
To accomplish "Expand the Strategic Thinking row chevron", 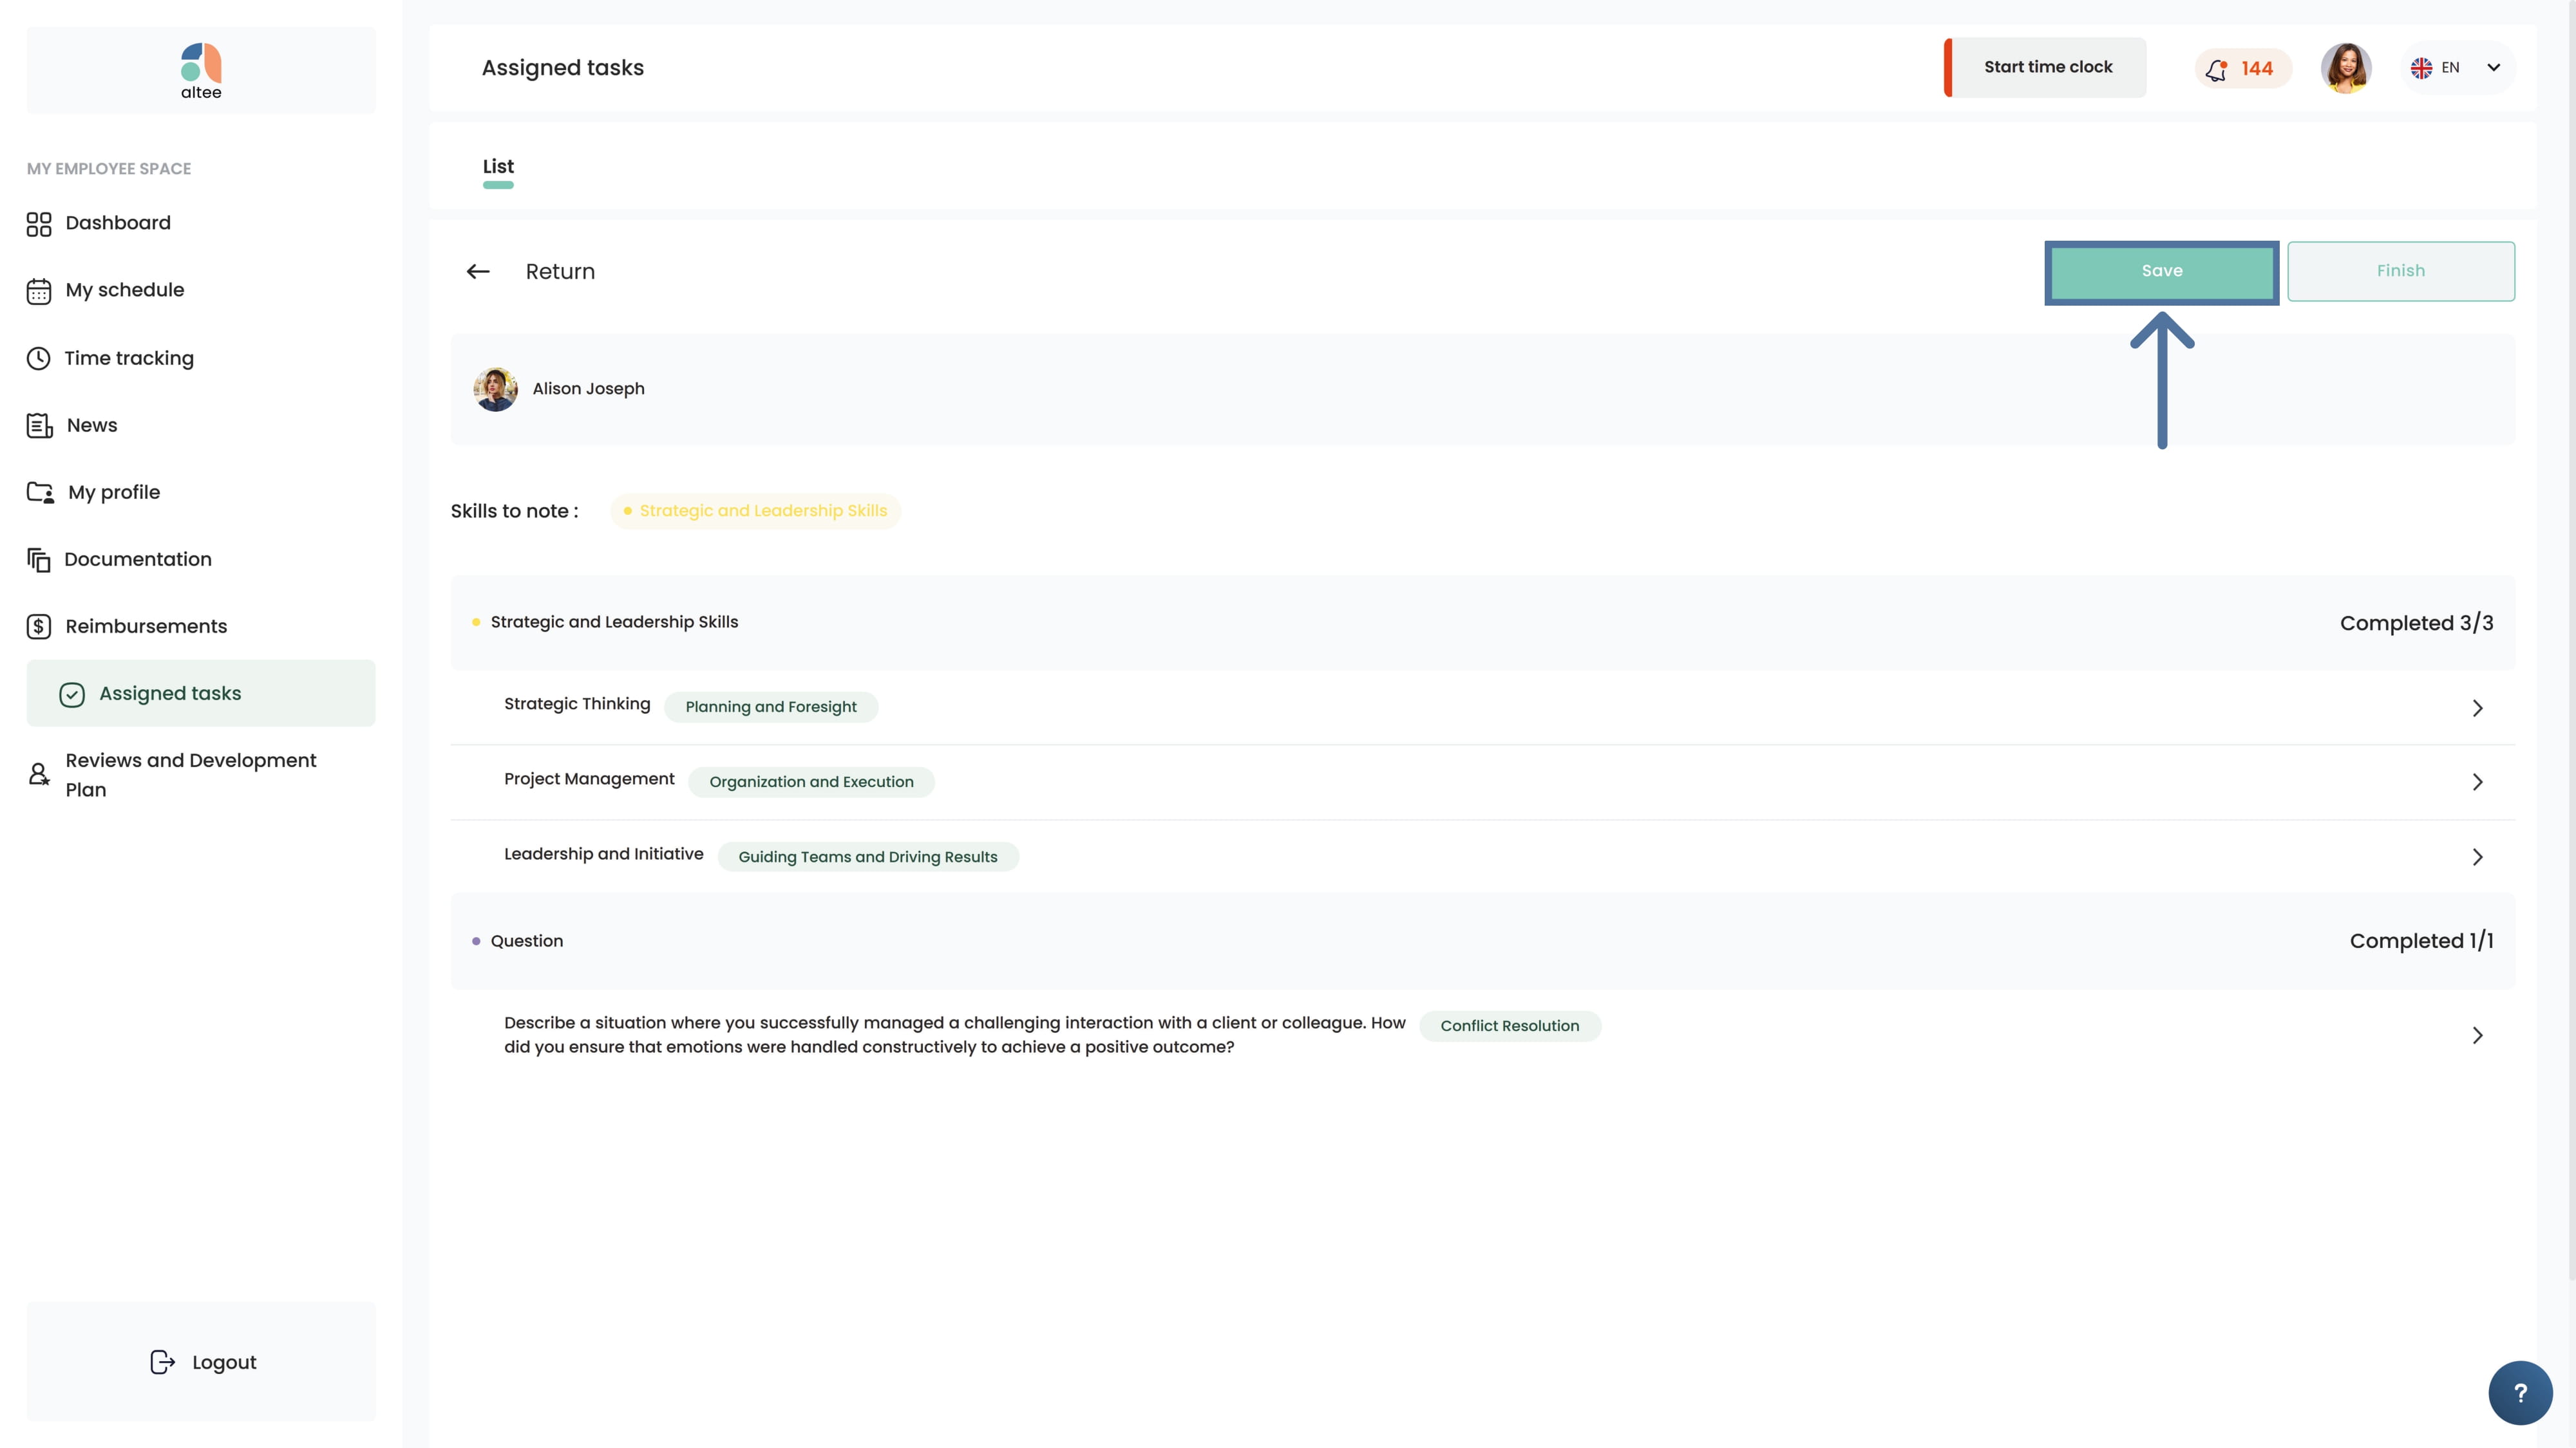I will [2477, 709].
